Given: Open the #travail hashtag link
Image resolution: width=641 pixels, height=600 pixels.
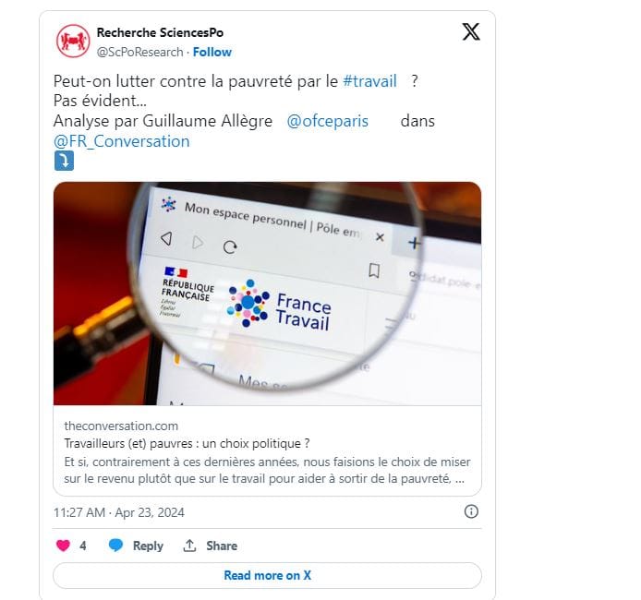Looking at the screenshot, I should (x=369, y=81).
